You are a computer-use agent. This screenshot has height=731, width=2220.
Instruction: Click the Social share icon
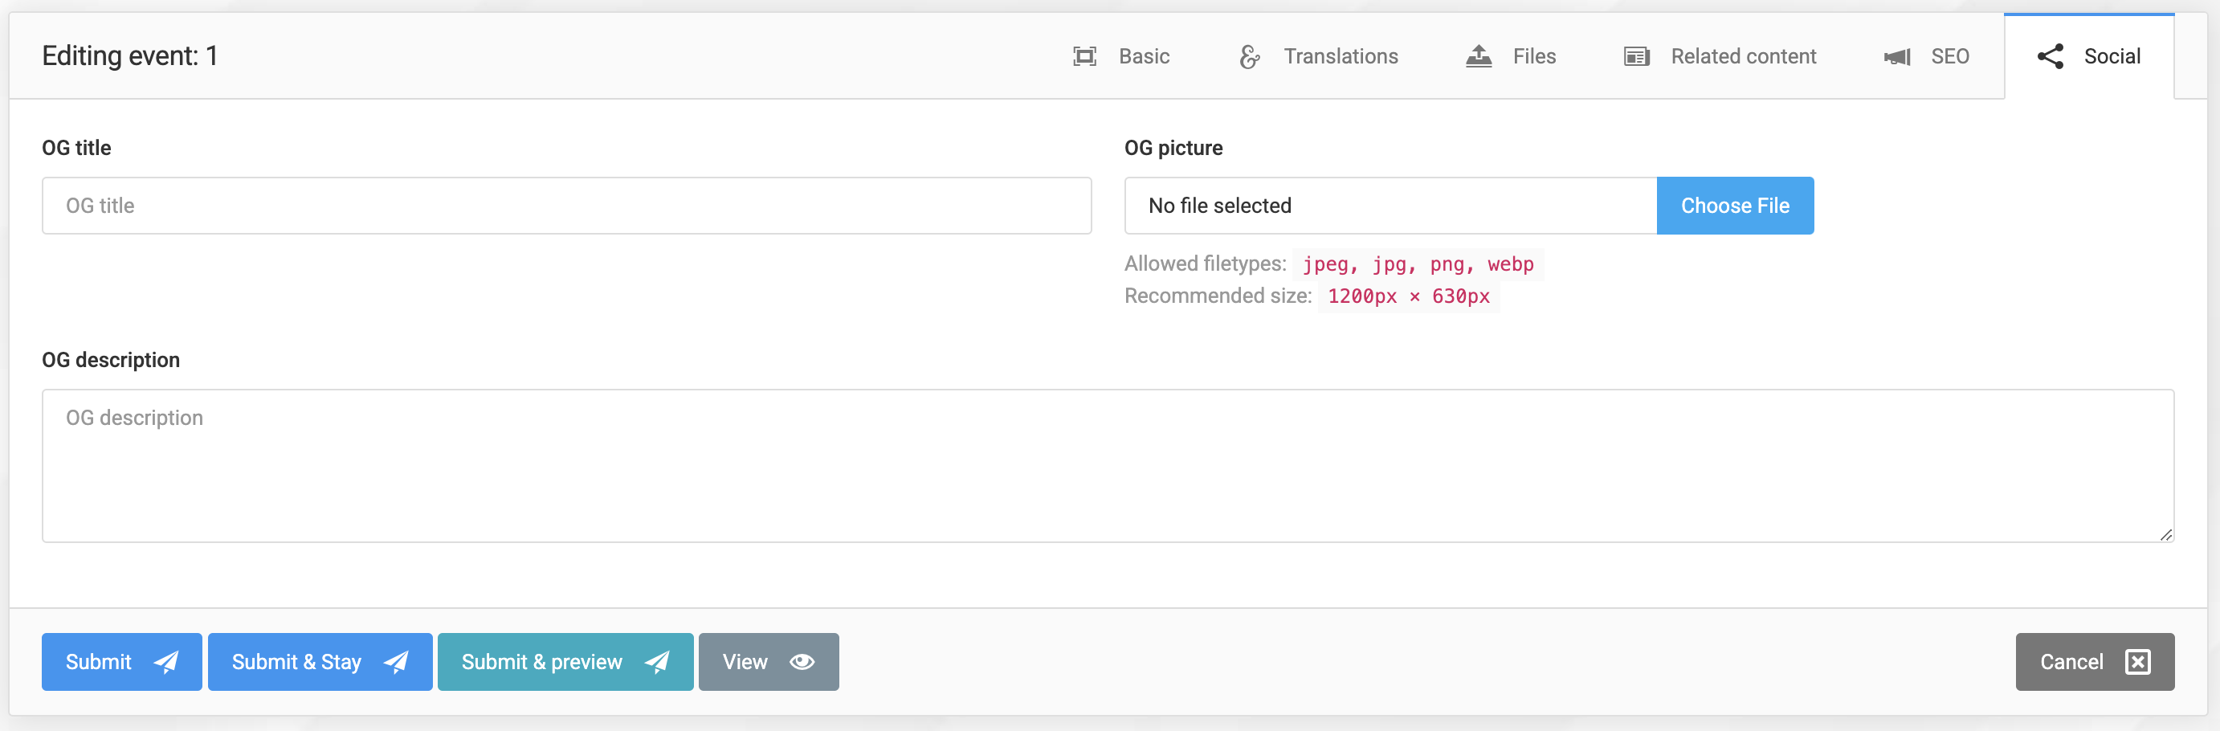(2051, 57)
